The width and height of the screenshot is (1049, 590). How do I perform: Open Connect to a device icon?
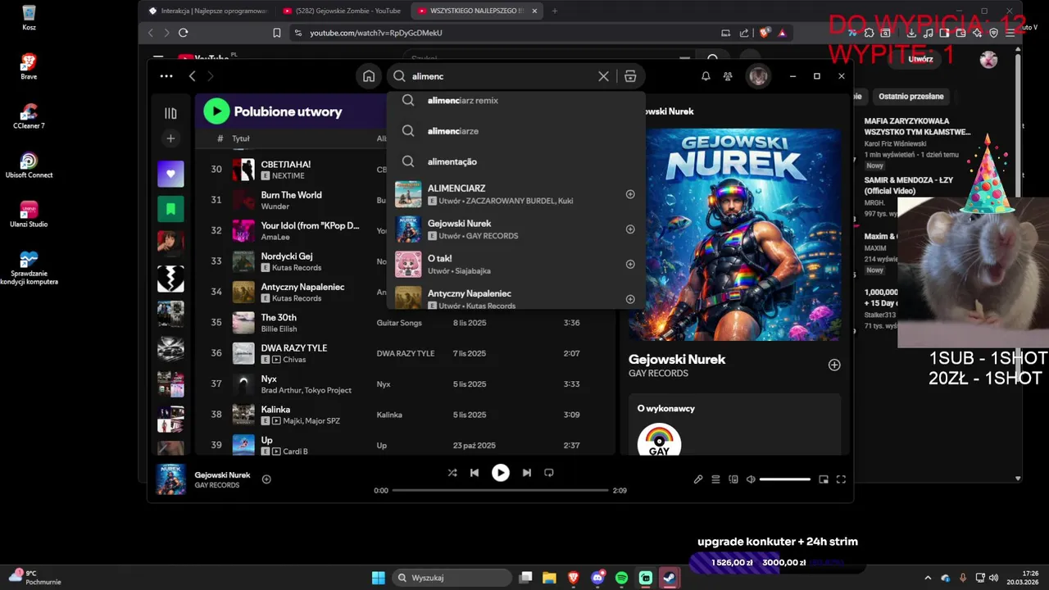click(733, 479)
